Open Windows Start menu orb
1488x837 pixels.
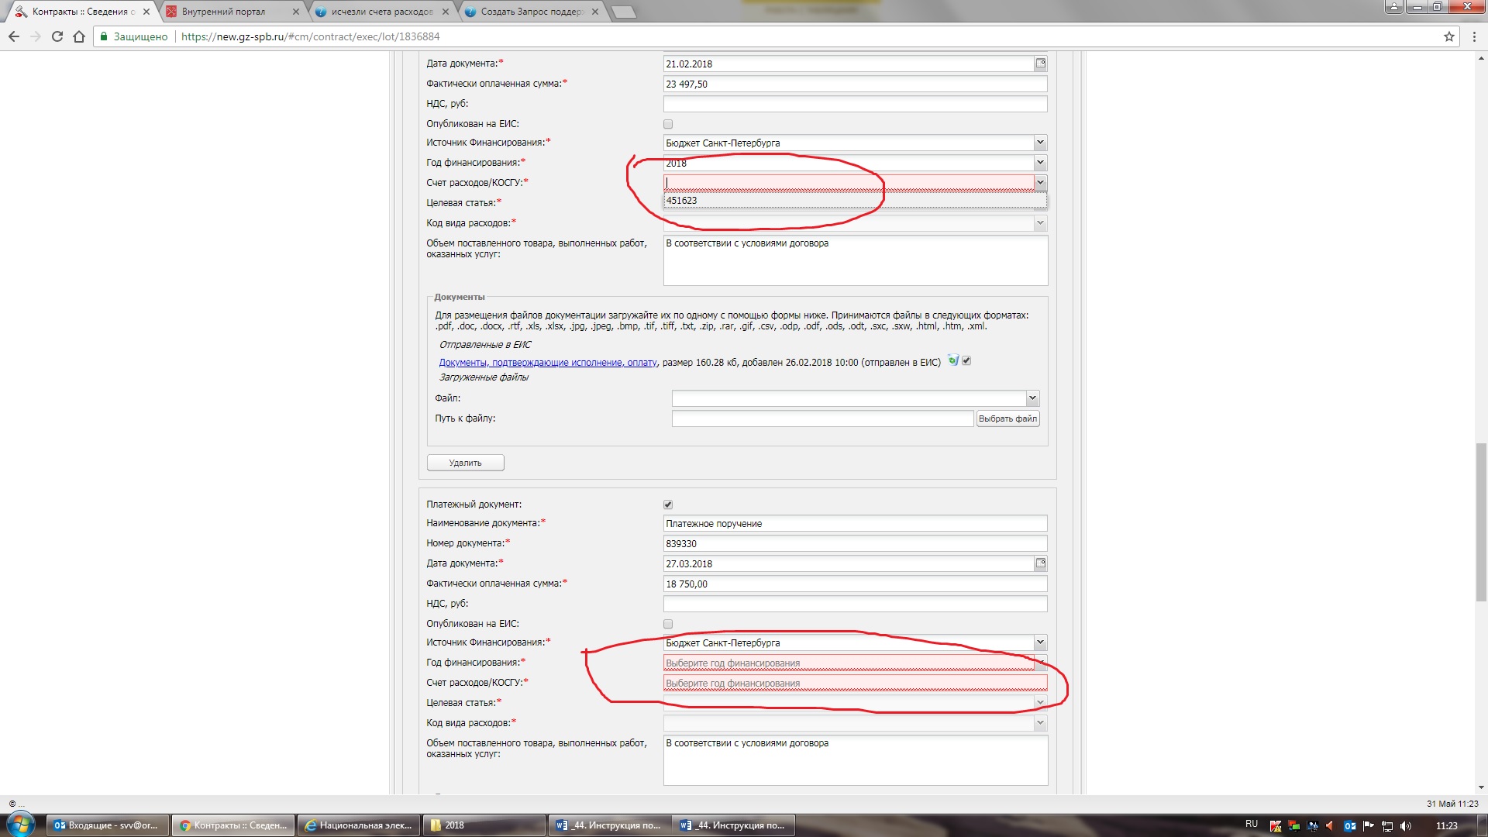(x=21, y=825)
